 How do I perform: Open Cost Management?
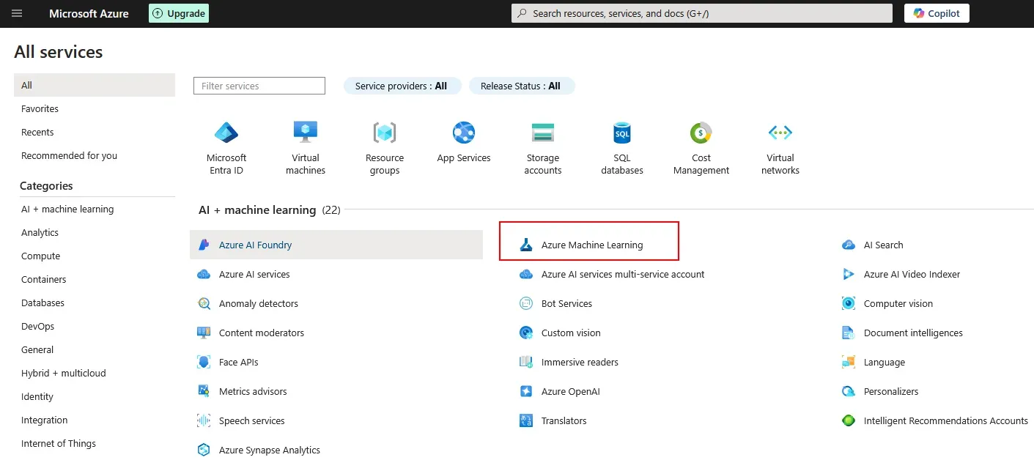701,146
